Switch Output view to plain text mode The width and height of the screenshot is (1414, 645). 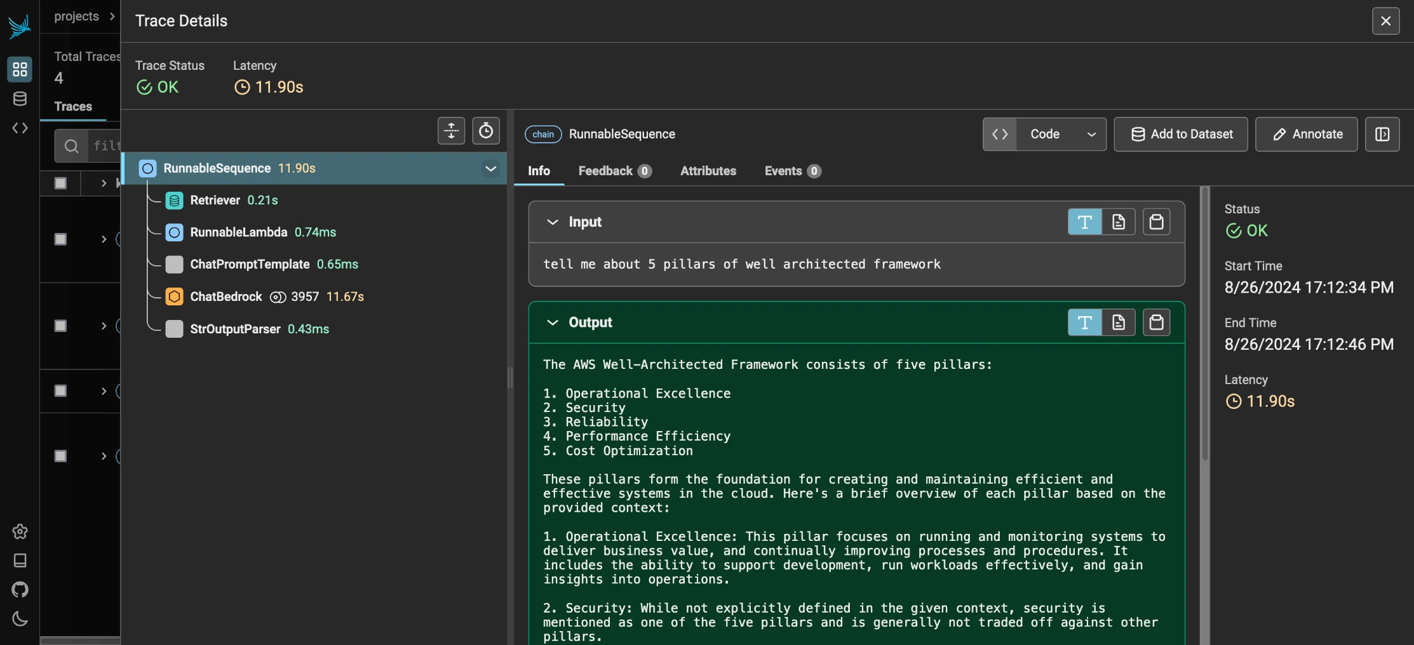(1084, 322)
